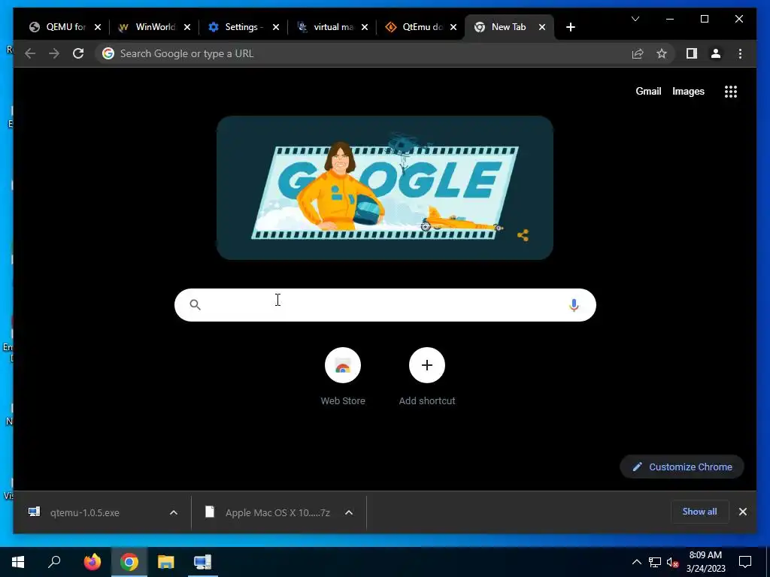The image size is (770, 577).
Task: Open the Images link
Action: pos(688,91)
